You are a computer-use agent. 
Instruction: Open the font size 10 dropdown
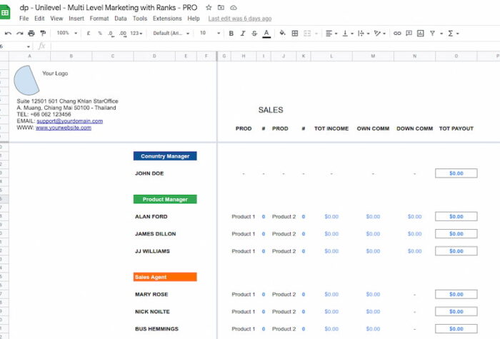point(210,33)
